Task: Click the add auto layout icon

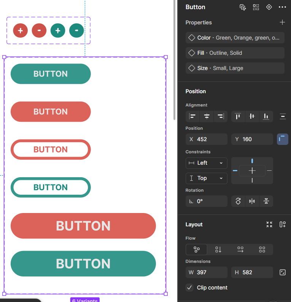Action: pos(283,224)
